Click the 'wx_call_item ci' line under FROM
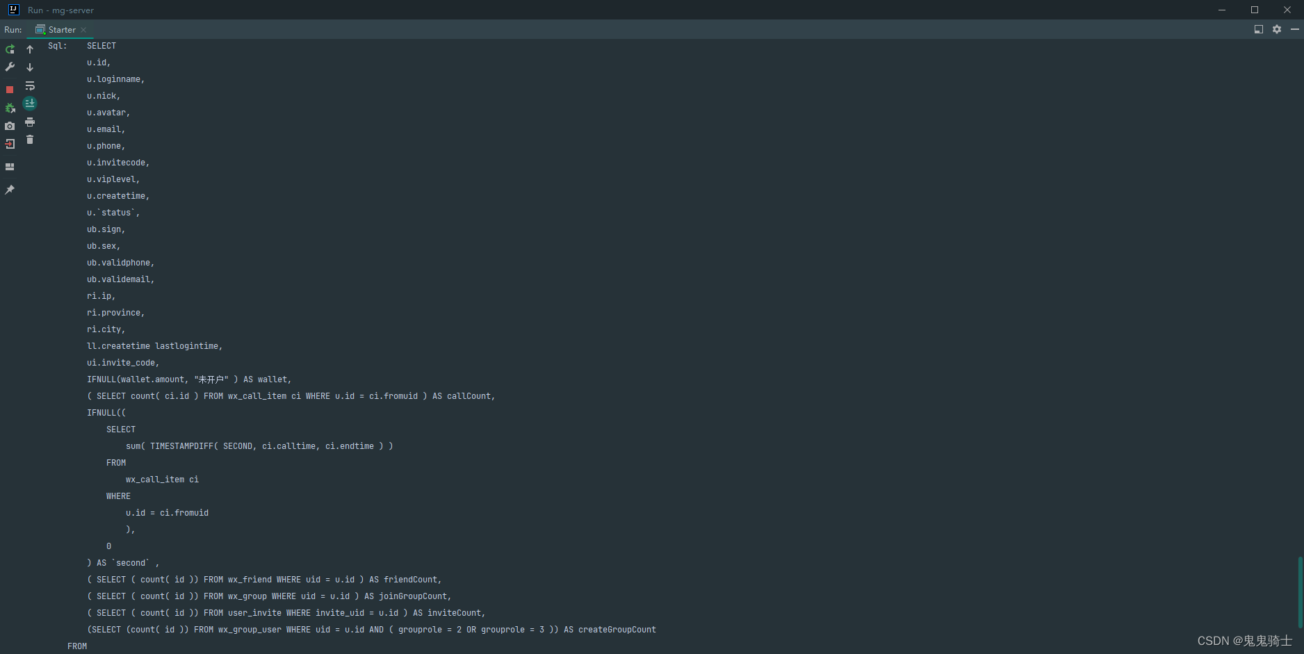The image size is (1304, 654). 162,480
